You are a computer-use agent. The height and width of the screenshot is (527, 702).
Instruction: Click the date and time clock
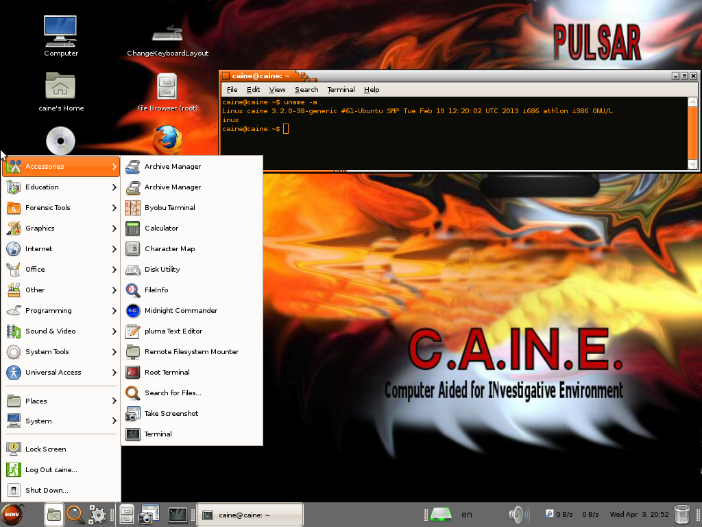pos(639,515)
